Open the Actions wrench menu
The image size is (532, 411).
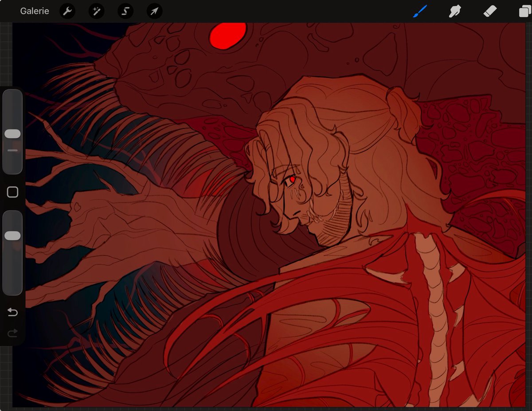tap(67, 11)
